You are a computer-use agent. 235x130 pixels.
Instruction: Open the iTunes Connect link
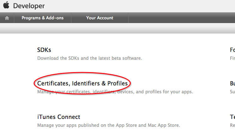coord(59,117)
